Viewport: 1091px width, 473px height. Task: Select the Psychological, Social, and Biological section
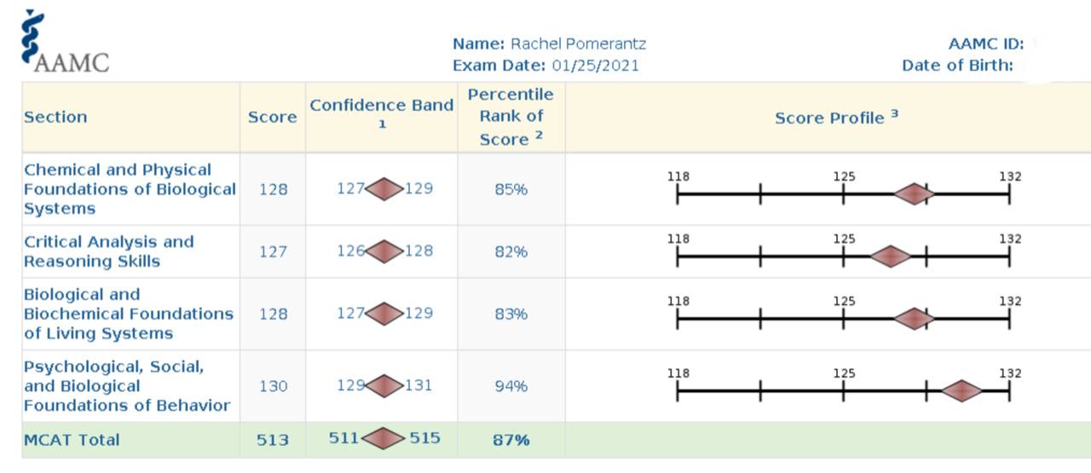(127, 386)
